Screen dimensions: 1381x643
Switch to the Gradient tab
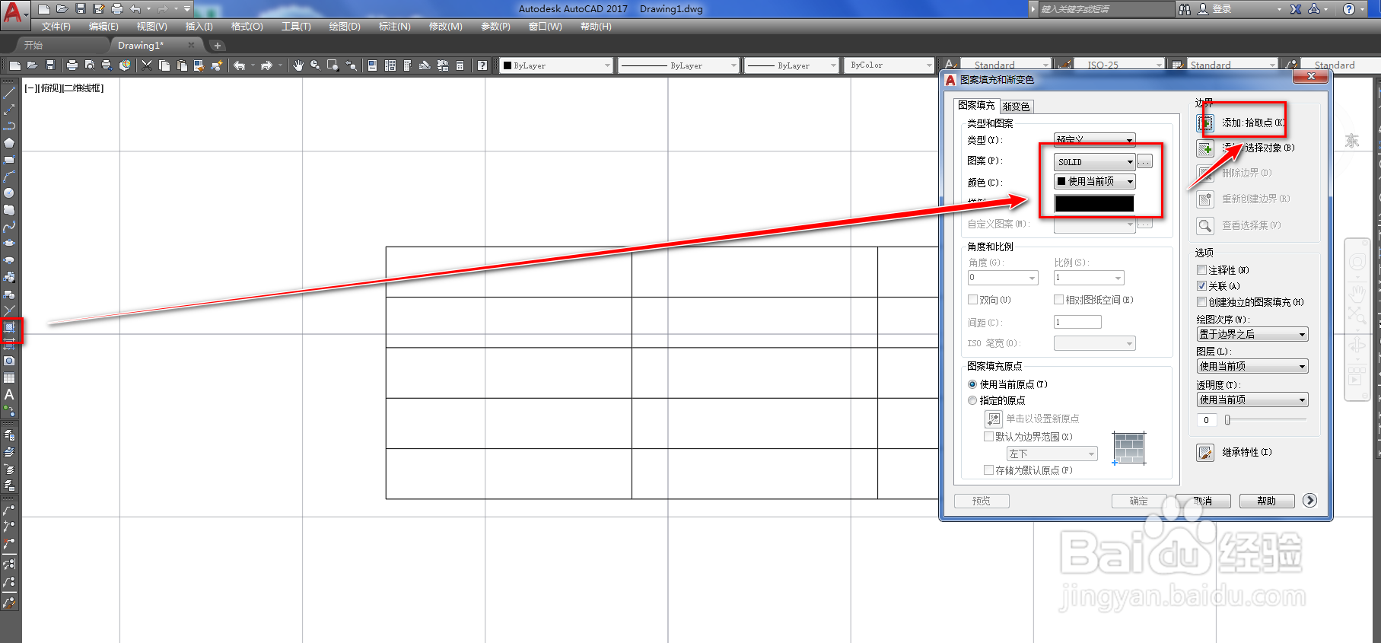[1016, 107]
